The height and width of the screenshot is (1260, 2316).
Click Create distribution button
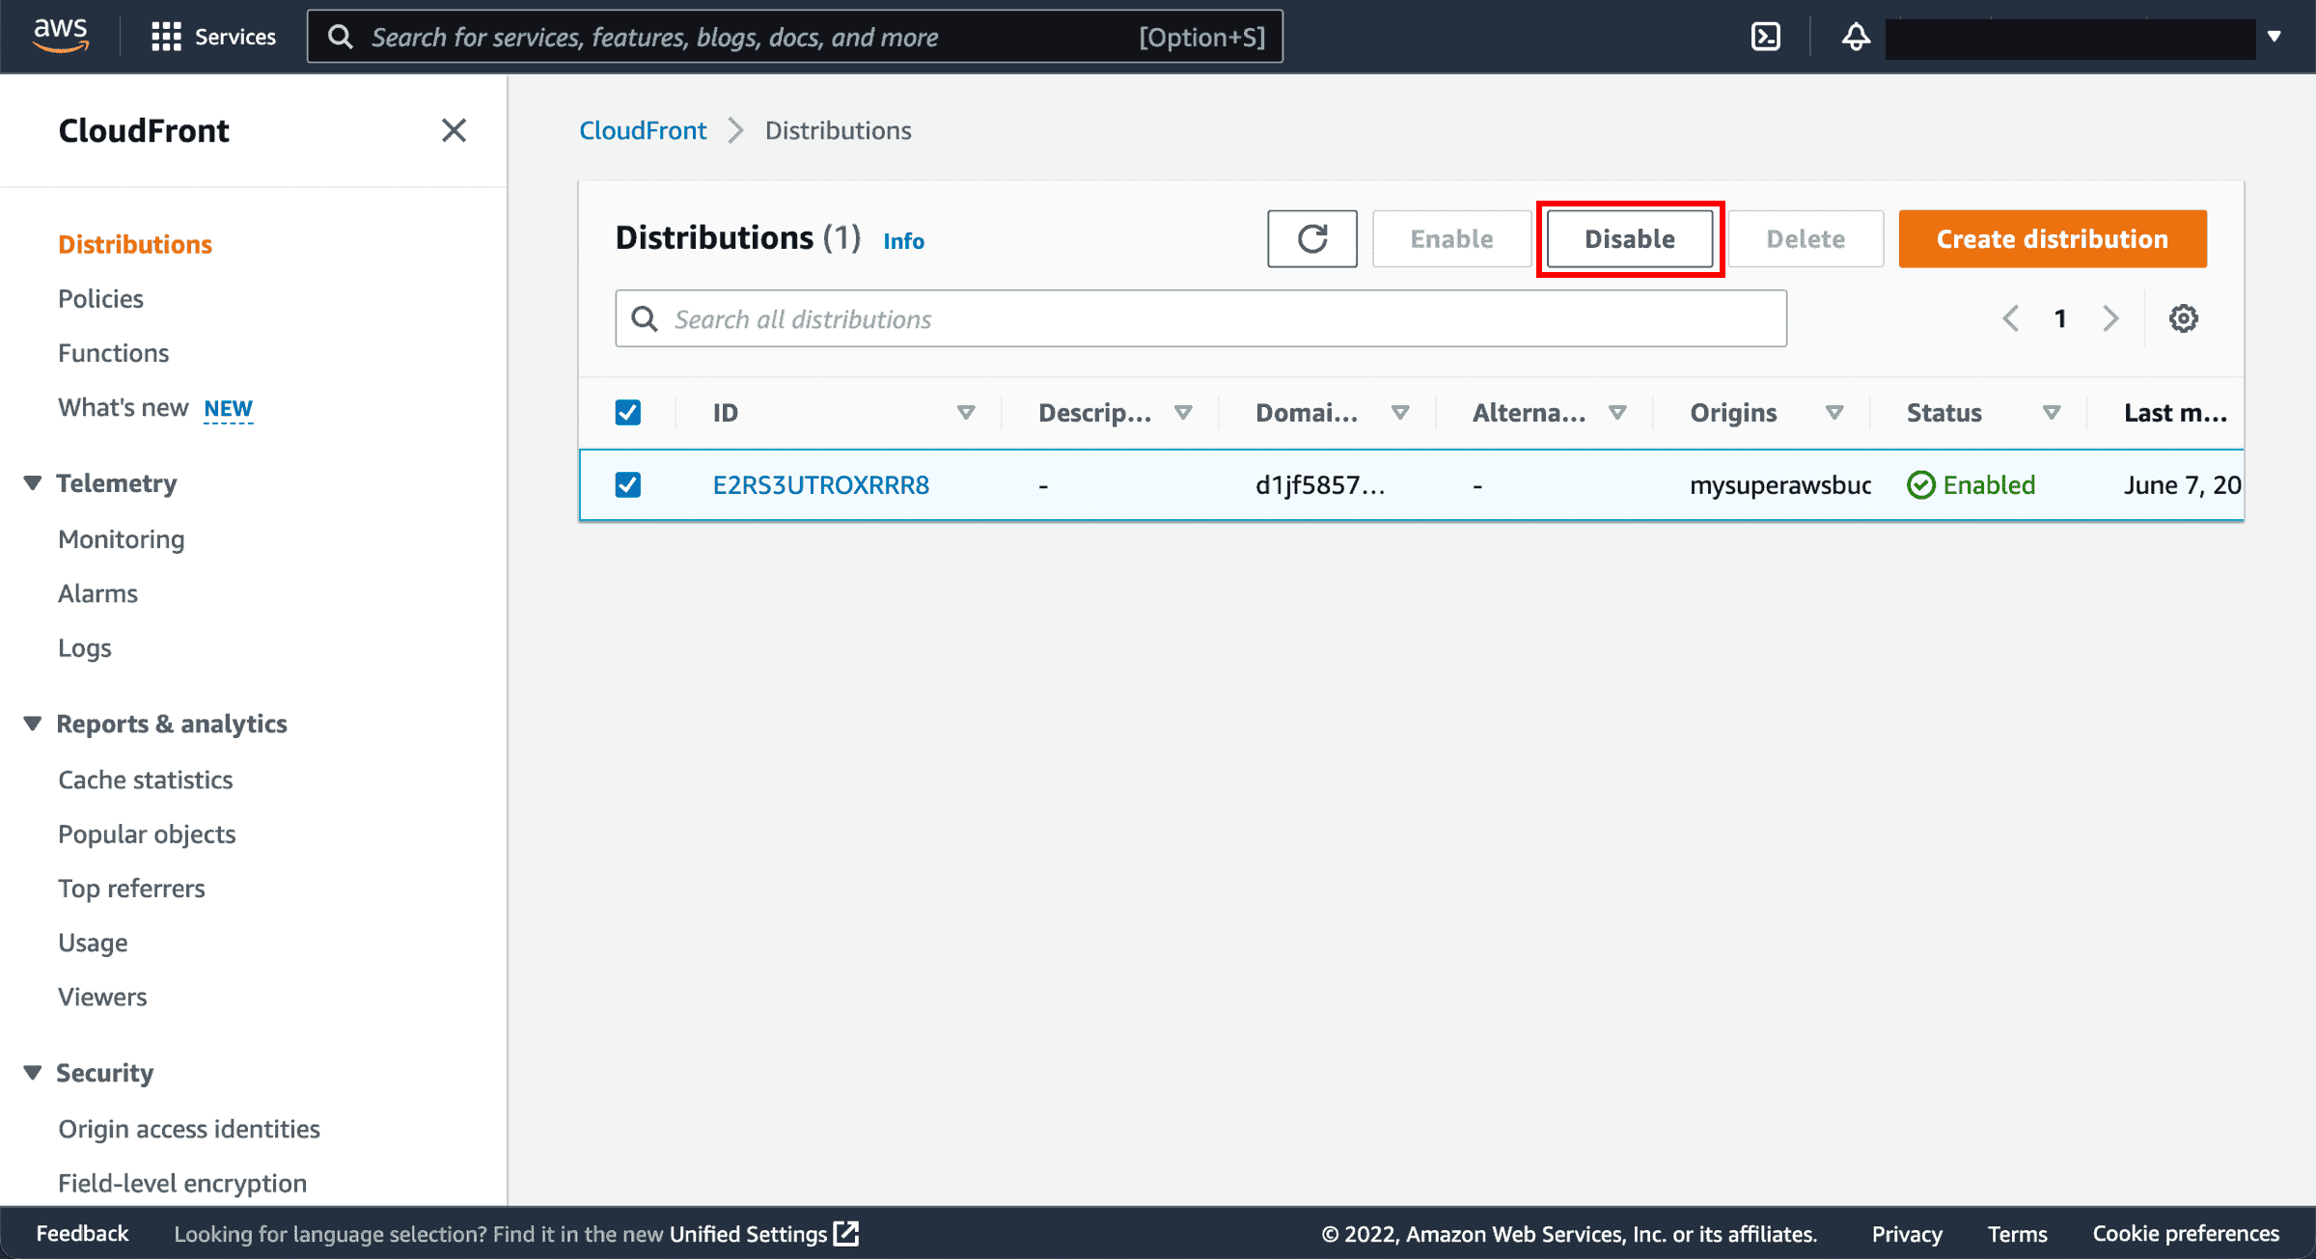(x=2052, y=238)
